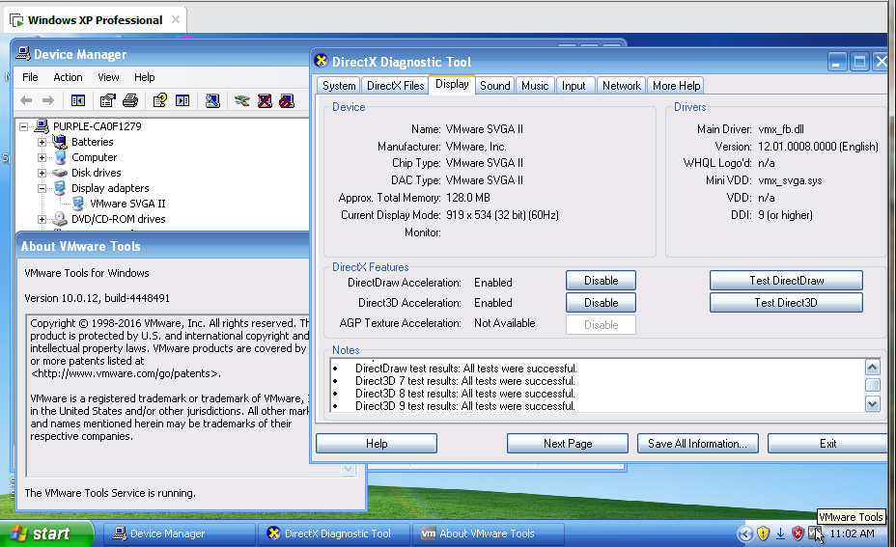The image size is (896, 547).
Task: Click Save All Information button
Action: click(698, 444)
